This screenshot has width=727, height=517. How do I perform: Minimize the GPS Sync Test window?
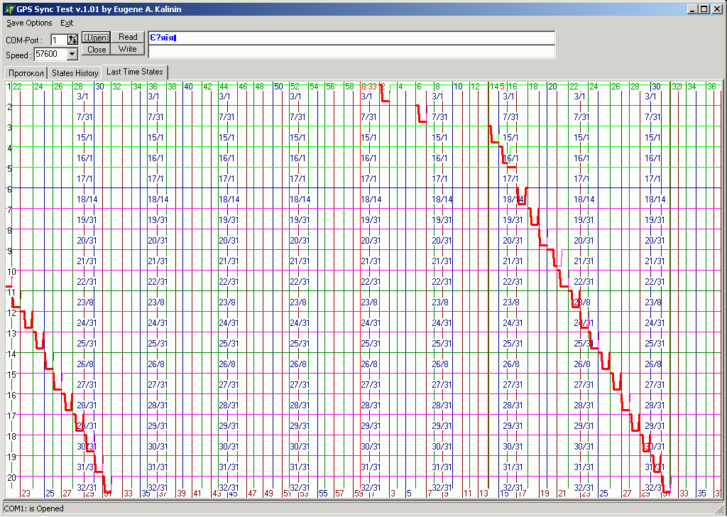[692, 9]
